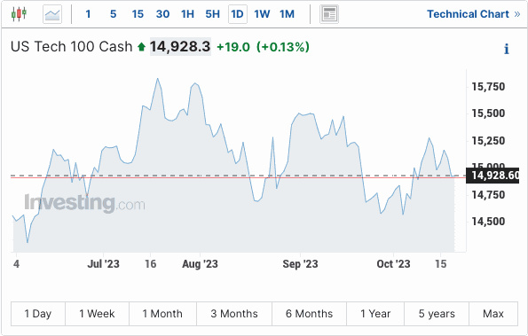Viewport: 528px width, 336px height.
Task: Click the 14,750 axis label
Action: tap(488, 195)
